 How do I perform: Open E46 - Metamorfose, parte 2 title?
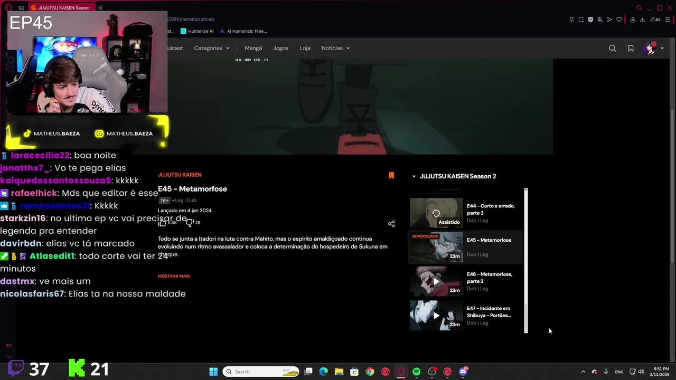coord(490,278)
